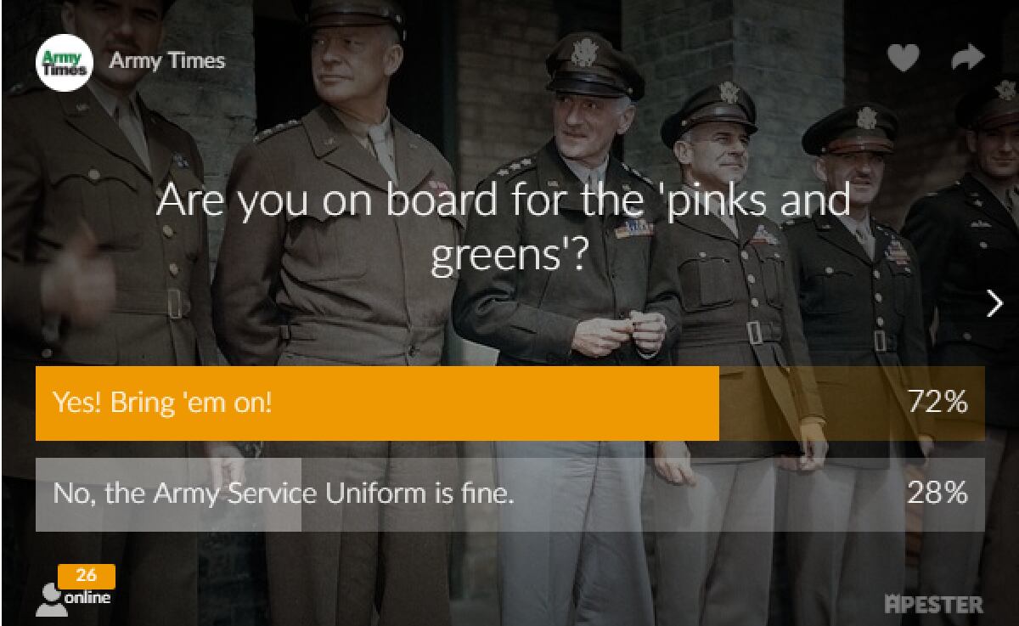Click the orange filled Yes result bar
This screenshot has height=626, width=1019.
377,403
